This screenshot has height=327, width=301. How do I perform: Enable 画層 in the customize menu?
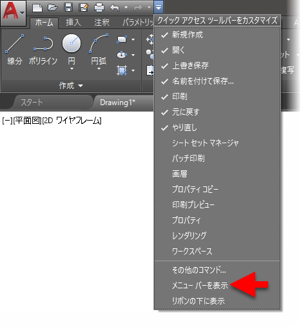pyautogui.click(x=217, y=174)
